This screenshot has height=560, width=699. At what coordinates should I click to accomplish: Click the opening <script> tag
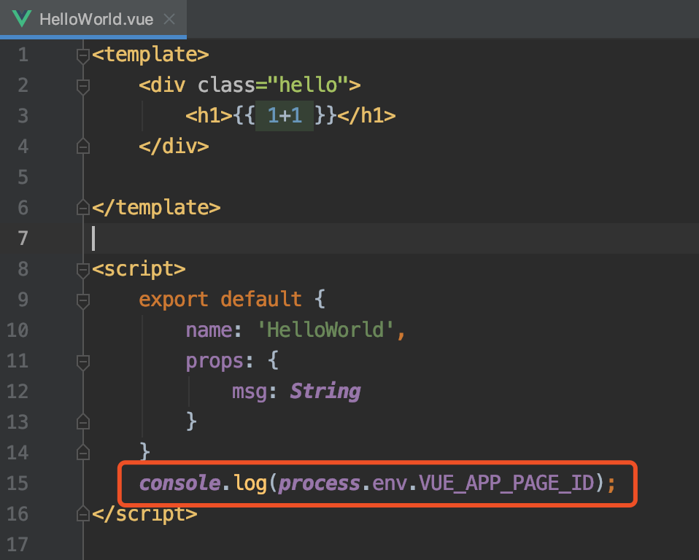139,269
